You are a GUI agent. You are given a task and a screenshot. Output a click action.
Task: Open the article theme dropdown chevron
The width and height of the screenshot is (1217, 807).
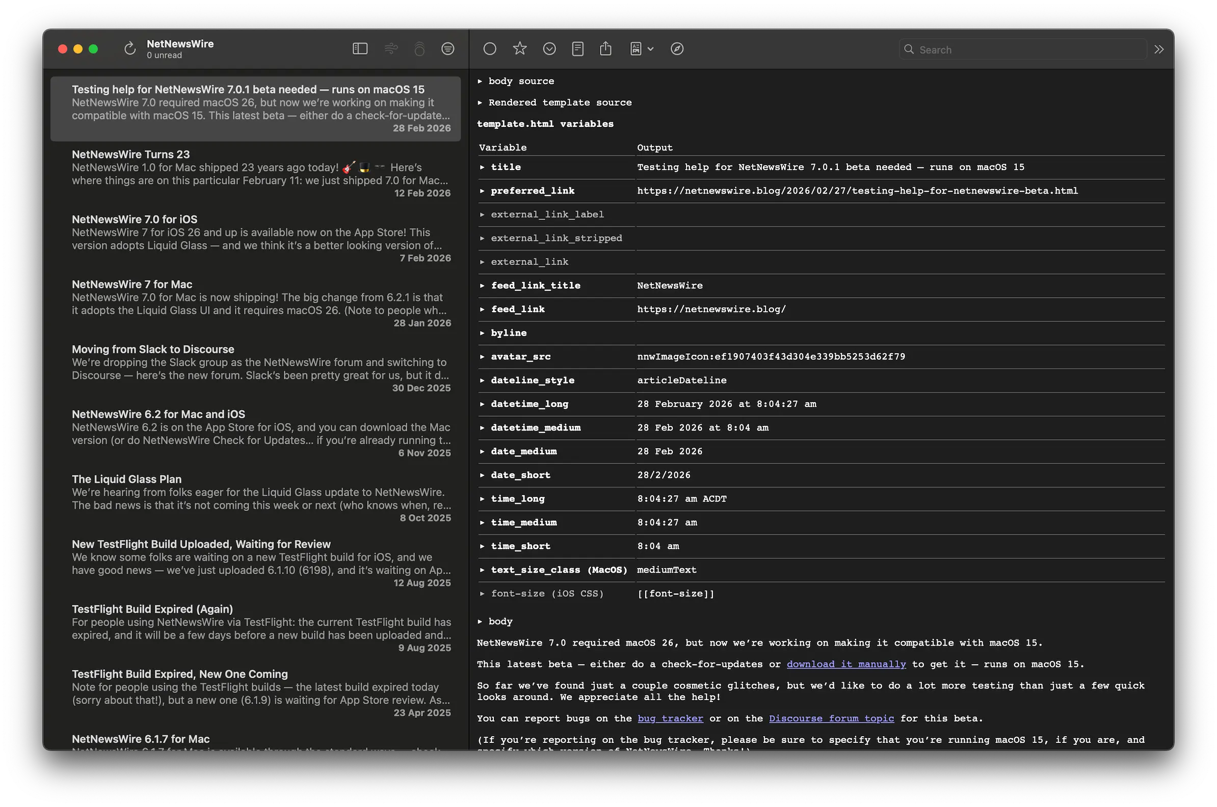651,49
